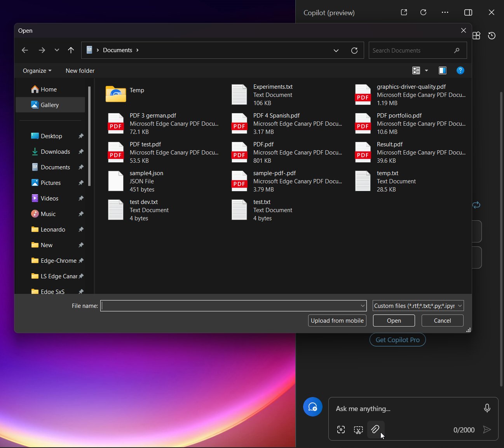Open the view options dropdown arrow

[426, 70]
